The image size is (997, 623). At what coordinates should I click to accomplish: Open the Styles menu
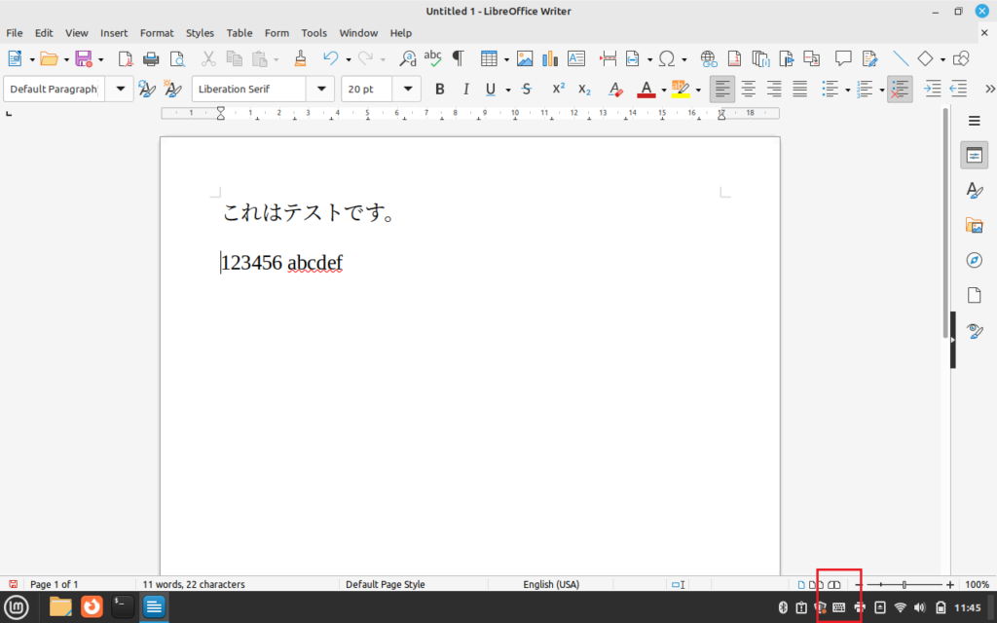[200, 33]
